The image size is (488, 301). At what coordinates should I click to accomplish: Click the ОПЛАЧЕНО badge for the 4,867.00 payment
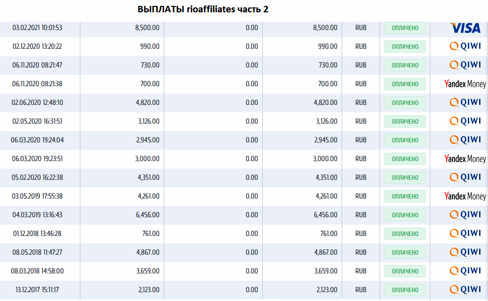click(x=405, y=253)
